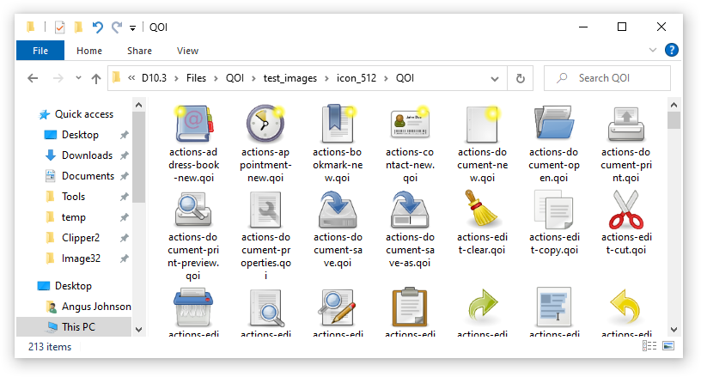Open Desktop under Quick access
This screenshot has width=701, height=377.
click(x=80, y=135)
